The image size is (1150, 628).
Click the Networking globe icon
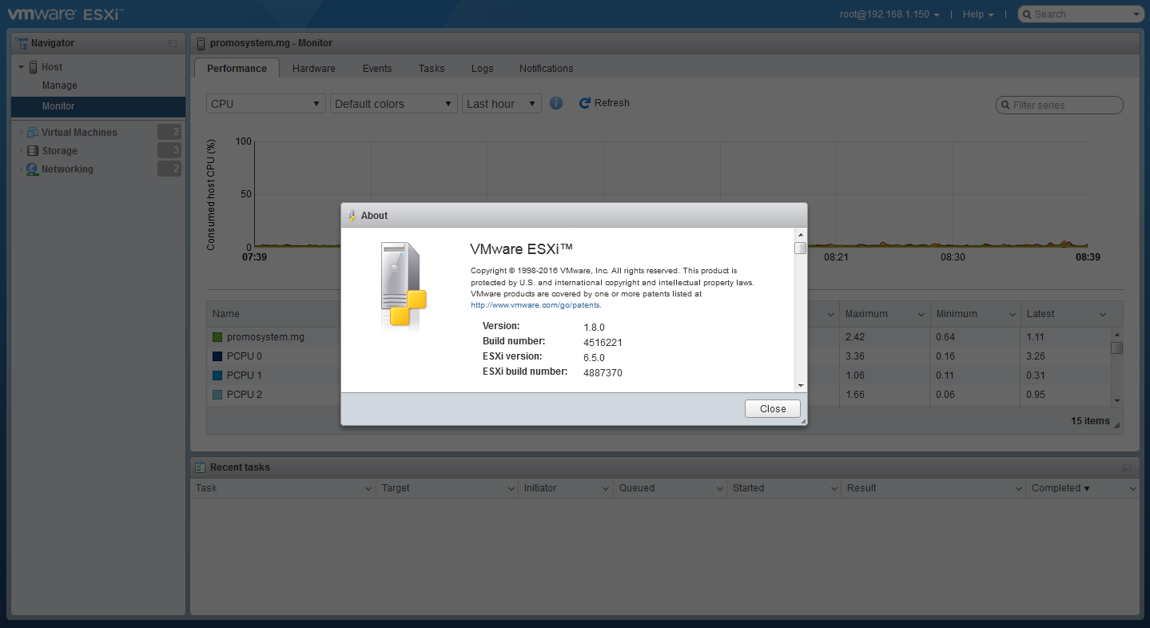33,169
